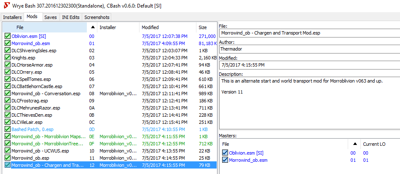
Task: Click load order sort arrow column header
Action: coord(92,27)
